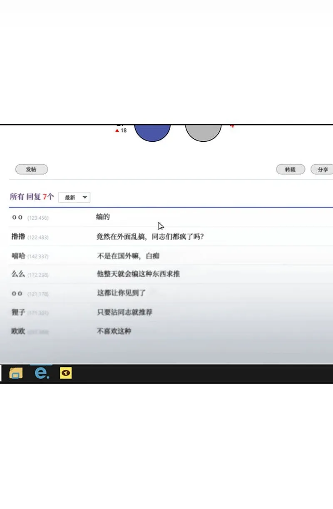The height and width of the screenshot is (509, 333).
Task: Select the reply 只要沾同志就推荐
Action: [x=124, y=312]
